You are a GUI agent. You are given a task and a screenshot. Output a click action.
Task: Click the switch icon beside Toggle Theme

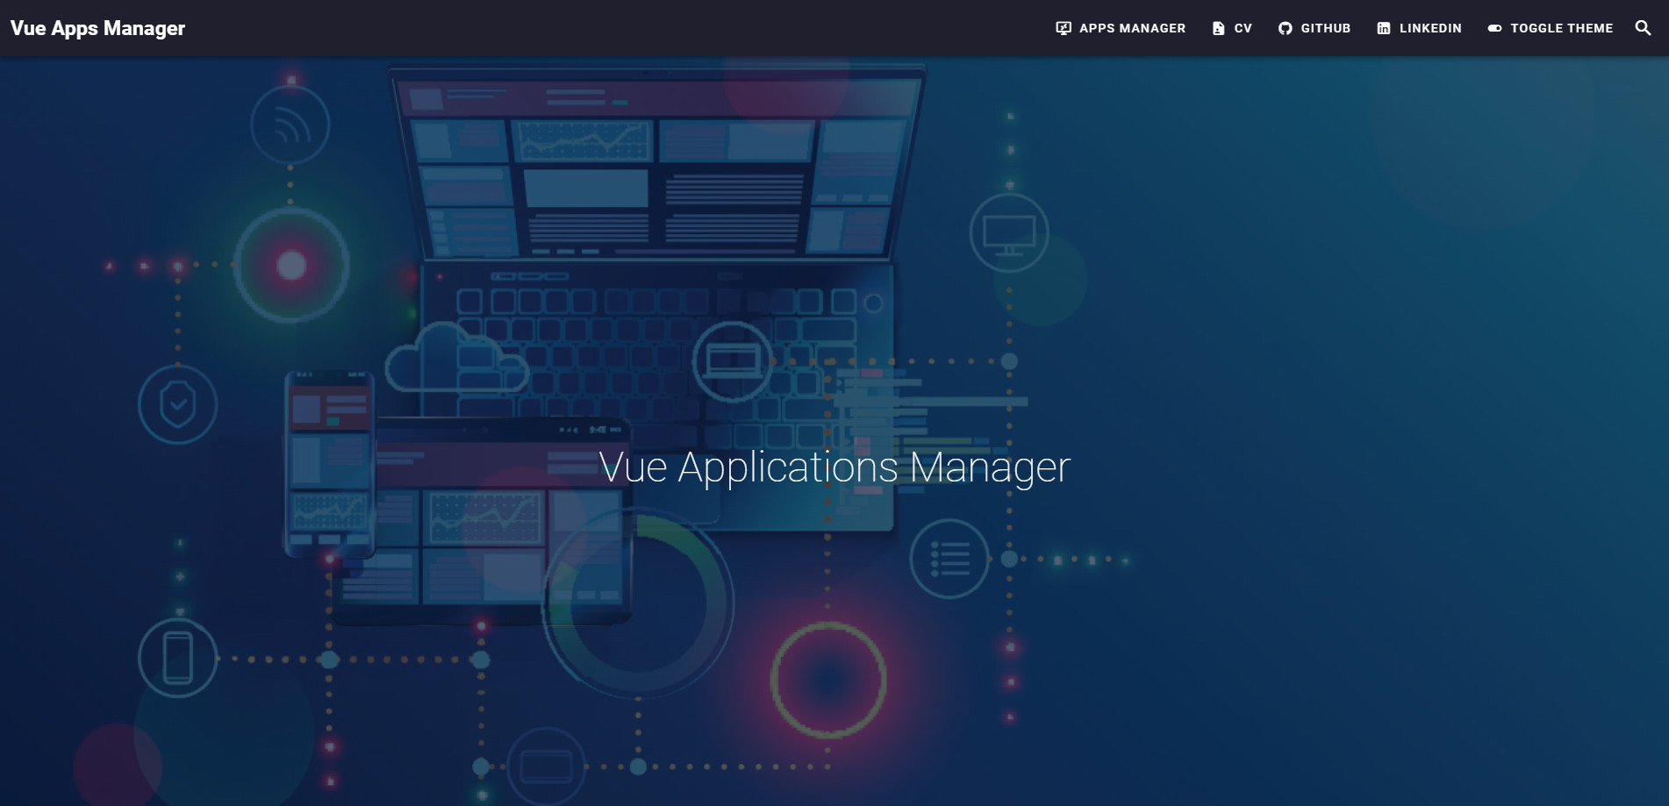click(1494, 28)
